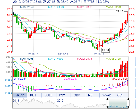
Task: Click the last red volume bar
Action: 127,69
